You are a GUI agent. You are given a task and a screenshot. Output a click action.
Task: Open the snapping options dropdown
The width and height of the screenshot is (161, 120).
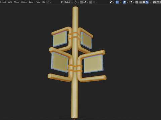[86, 2]
